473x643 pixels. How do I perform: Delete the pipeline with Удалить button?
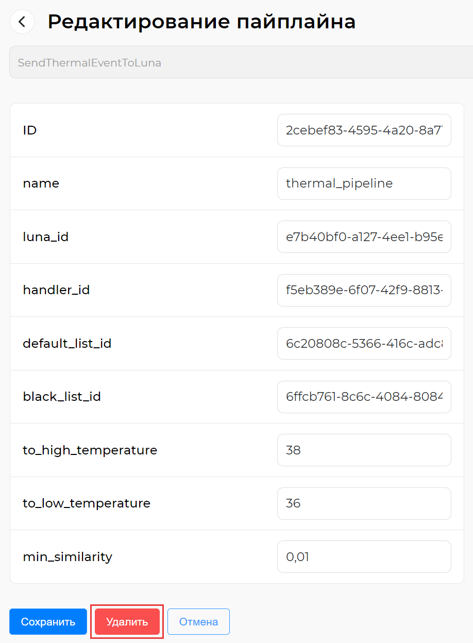127,622
